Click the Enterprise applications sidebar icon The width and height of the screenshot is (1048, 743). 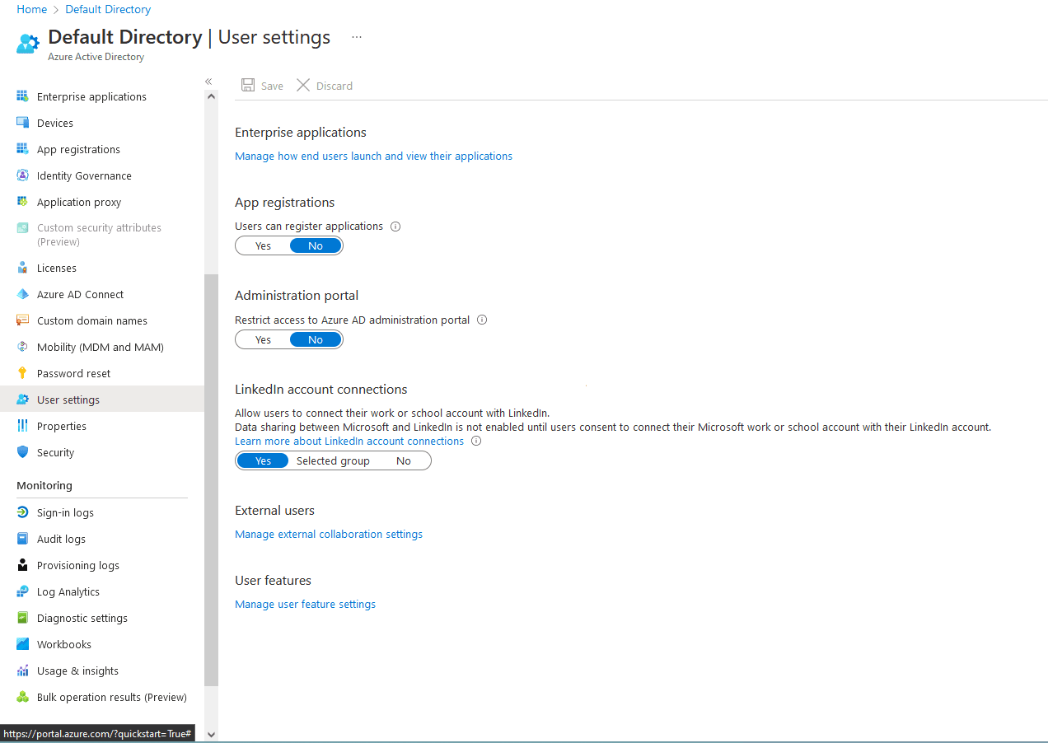[x=22, y=96]
